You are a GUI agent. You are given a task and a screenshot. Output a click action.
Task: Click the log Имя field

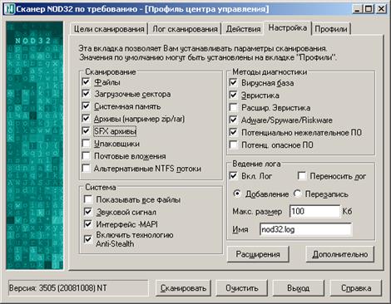[x=306, y=229]
